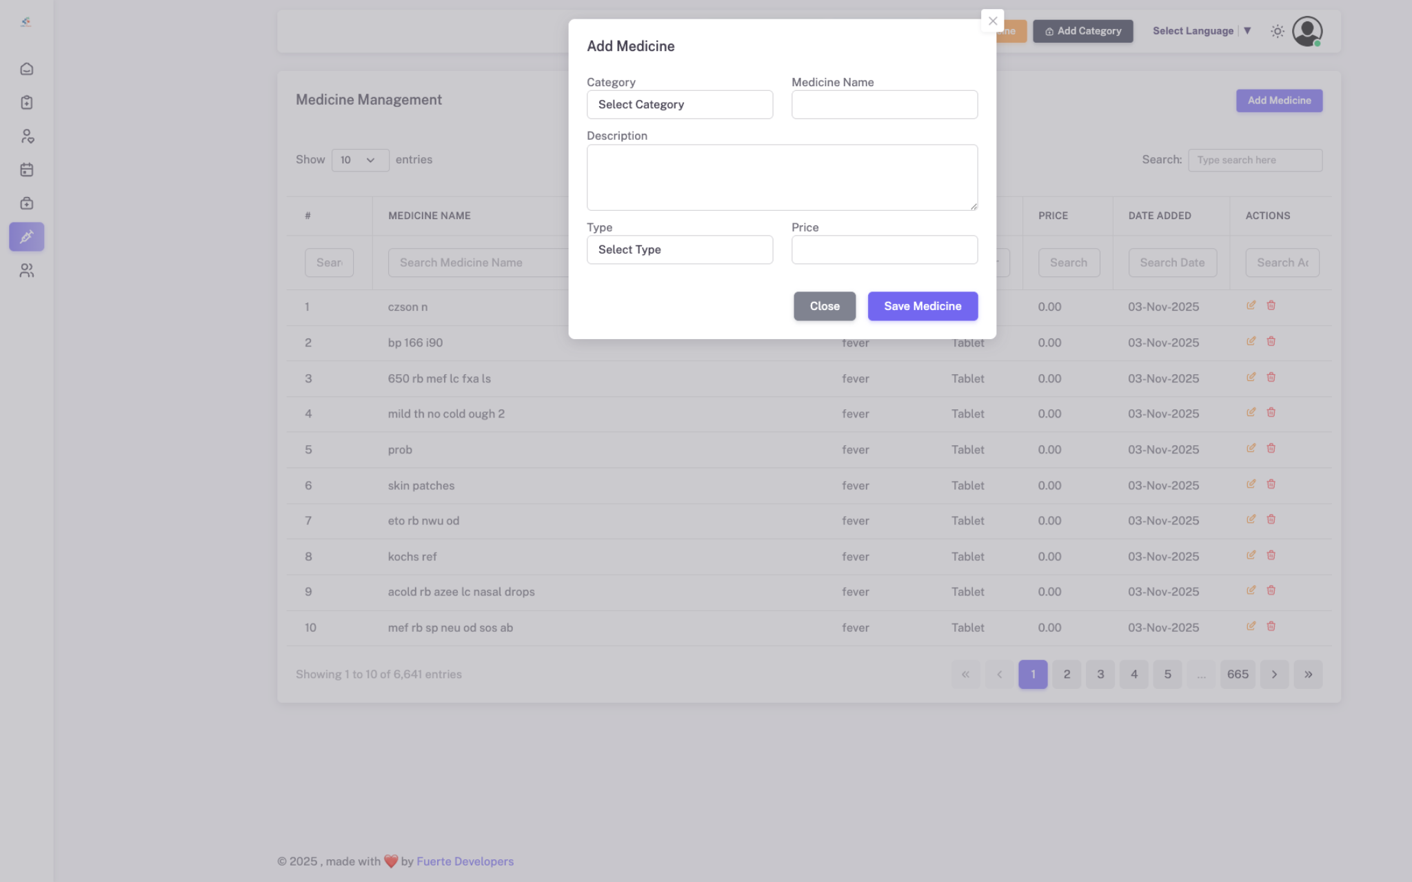Click the edit icon for row 3

pyautogui.click(x=1251, y=377)
